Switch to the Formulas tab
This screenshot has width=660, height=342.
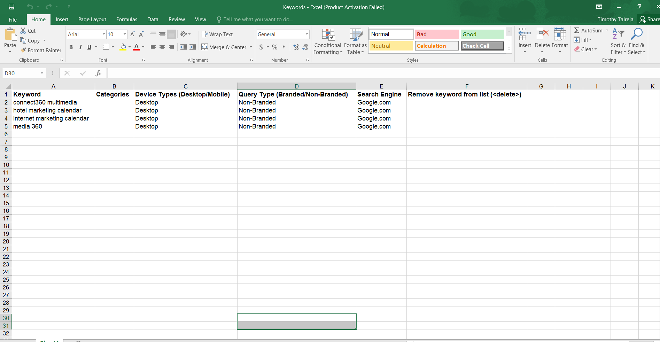127,20
